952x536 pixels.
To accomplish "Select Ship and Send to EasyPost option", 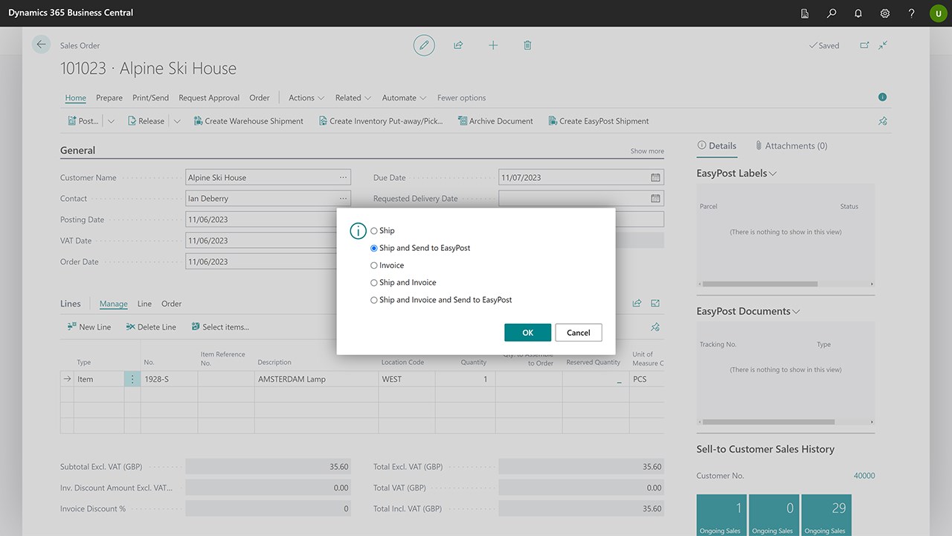I will tap(374, 248).
